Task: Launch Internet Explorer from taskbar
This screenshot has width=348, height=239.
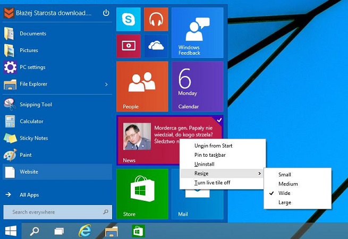Action: point(85,231)
